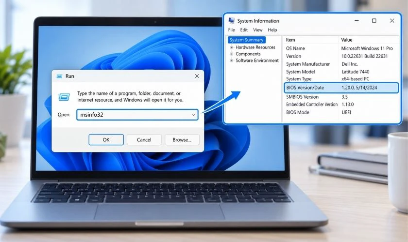Open the Run command history dropdown arrow

click(194, 115)
